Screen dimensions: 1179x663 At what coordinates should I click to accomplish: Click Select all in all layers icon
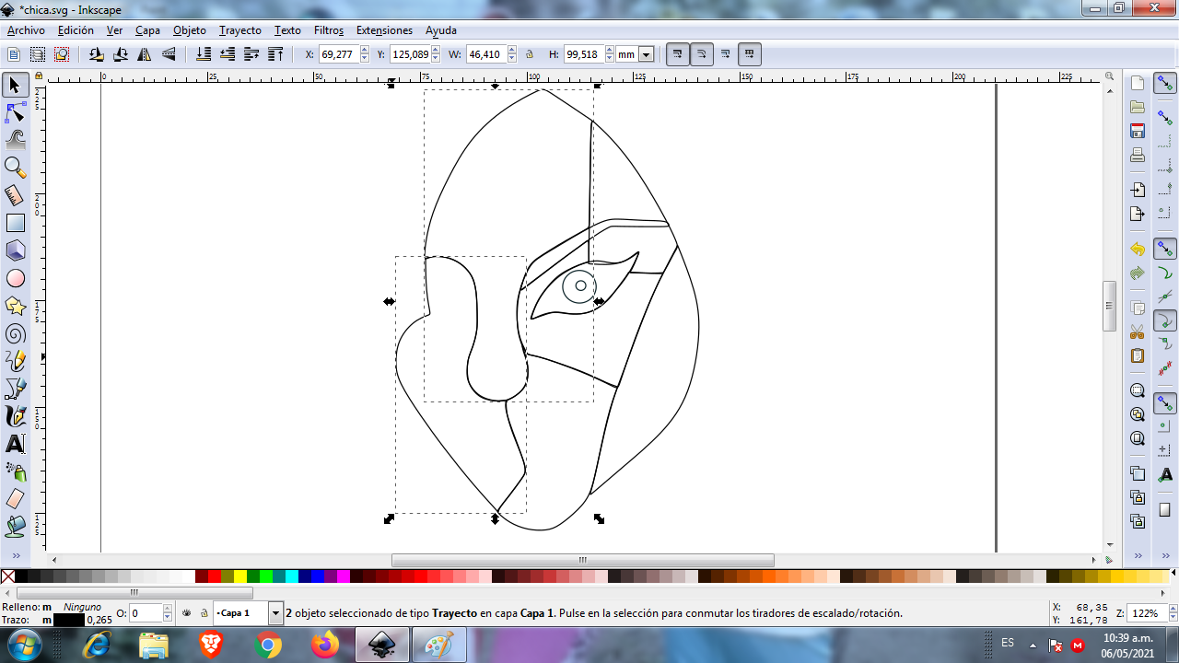pos(38,54)
